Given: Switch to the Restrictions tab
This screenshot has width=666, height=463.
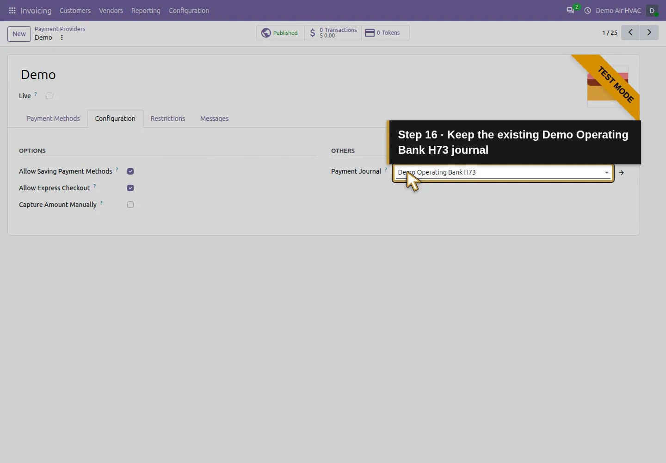Looking at the screenshot, I should coord(168,119).
